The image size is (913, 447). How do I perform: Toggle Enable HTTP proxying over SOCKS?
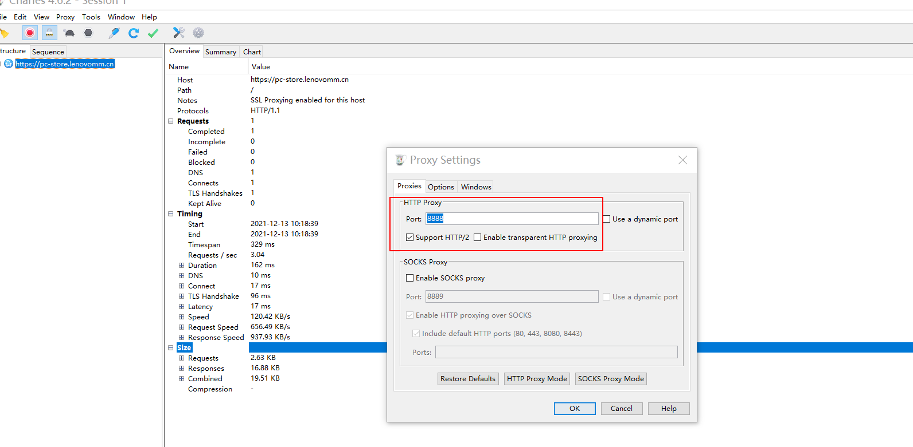pyautogui.click(x=409, y=315)
